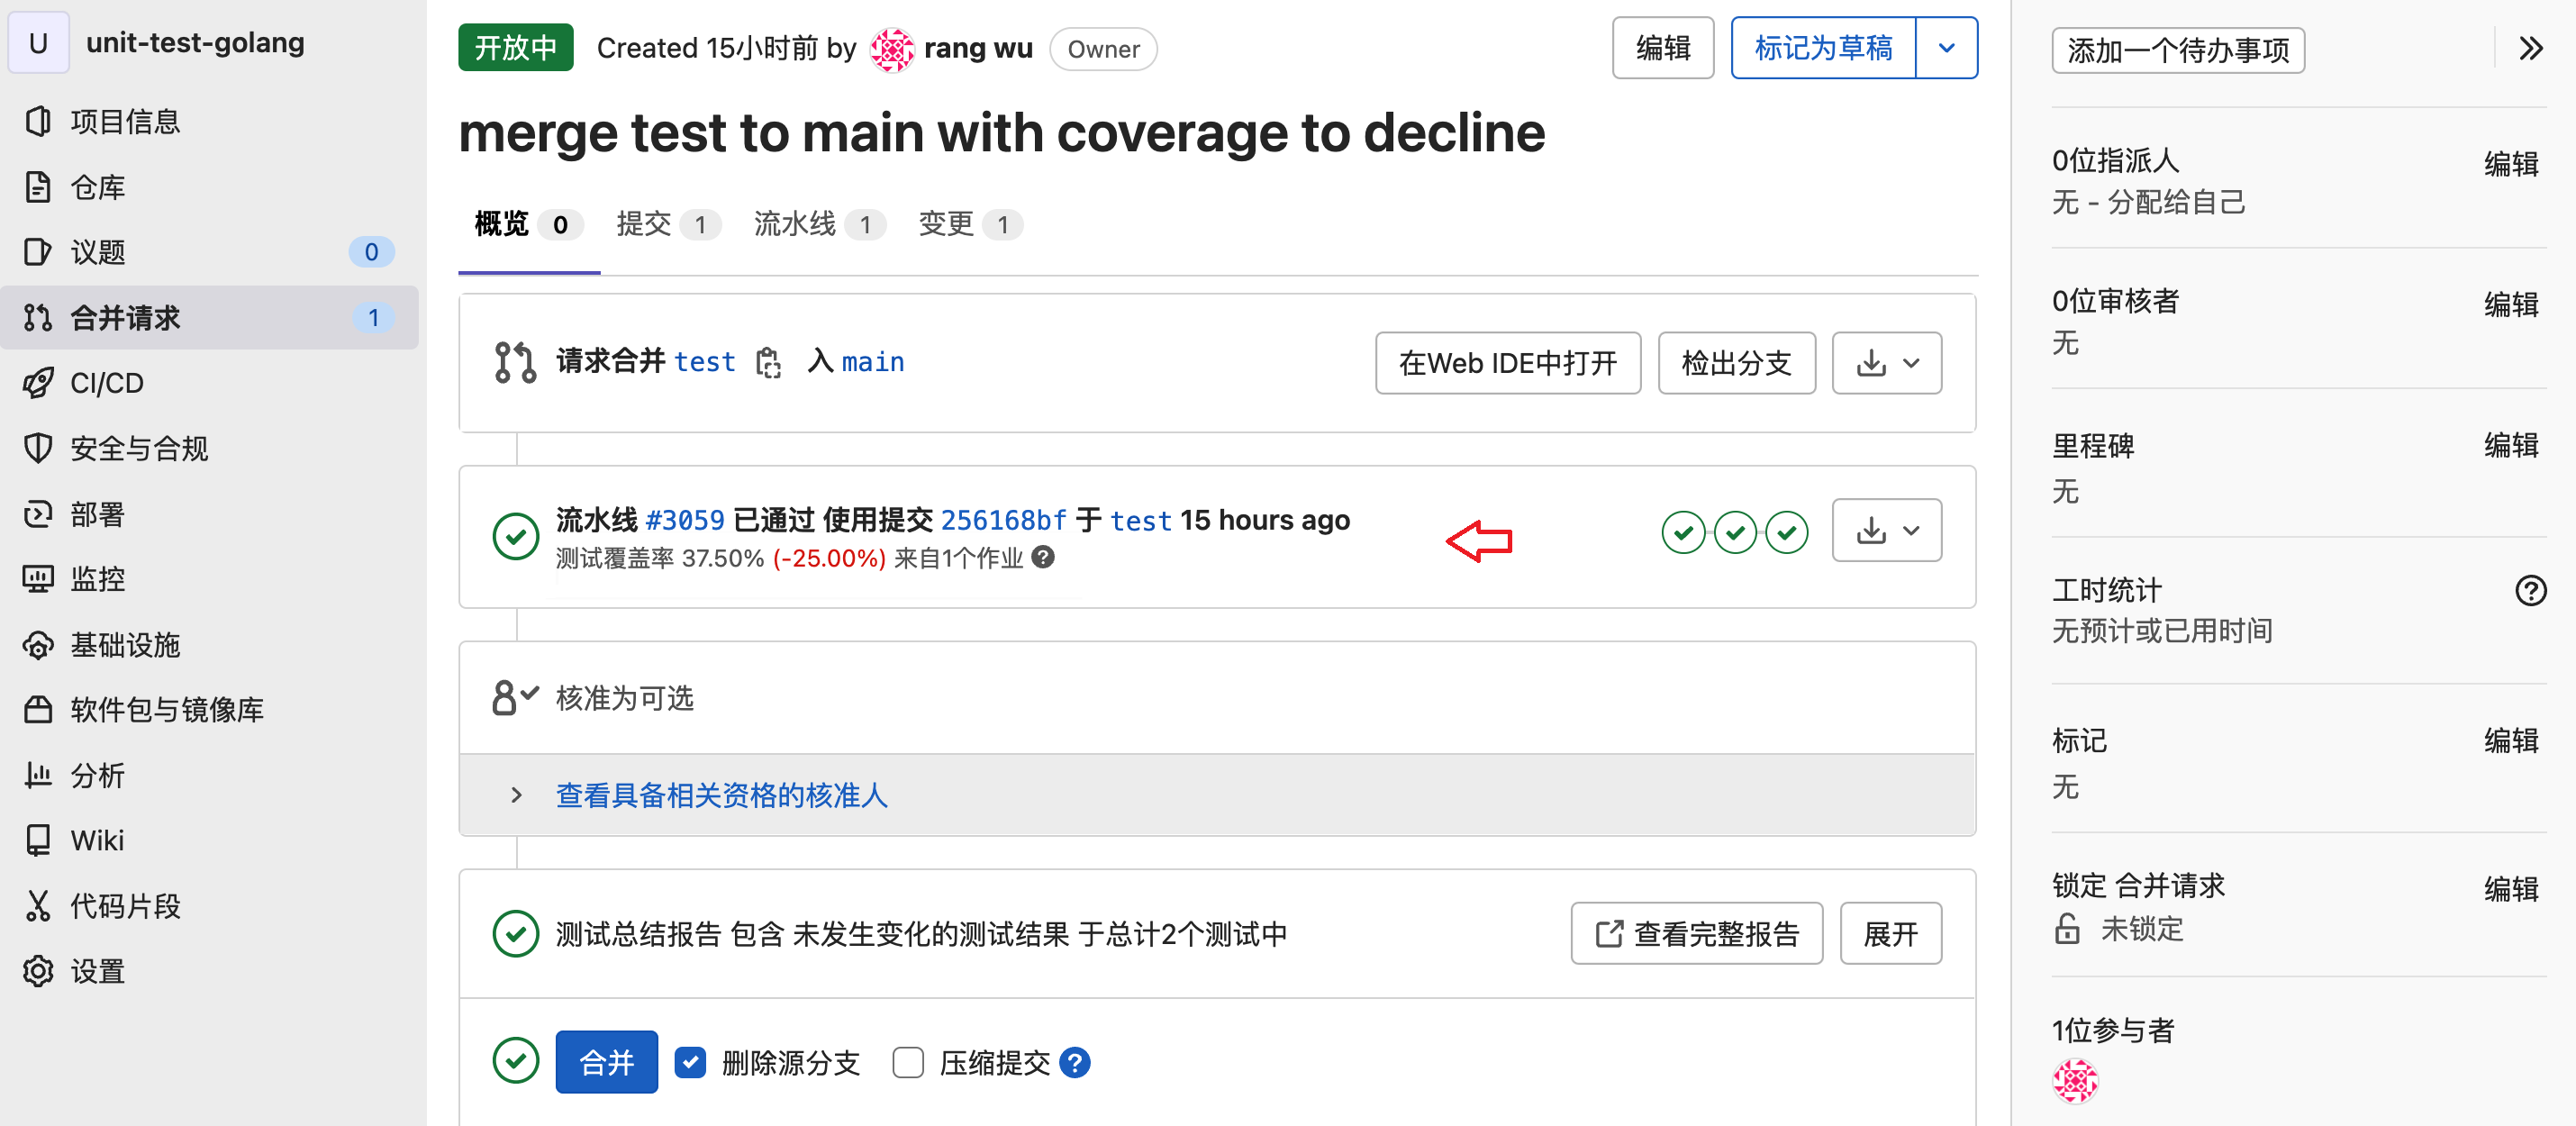The height and width of the screenshot is (1126, 2576).
Task: Click the test coverage help question icon
Action: pyautogui.click(x=1043, y=557)
